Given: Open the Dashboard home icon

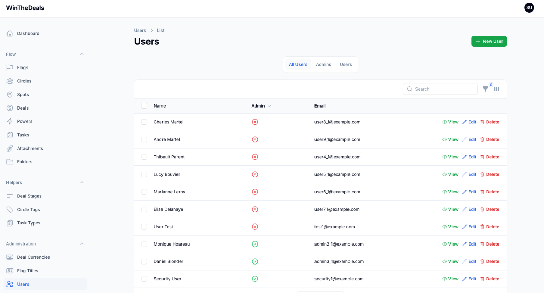Looking at the screenshot, I should pos(10,33).
